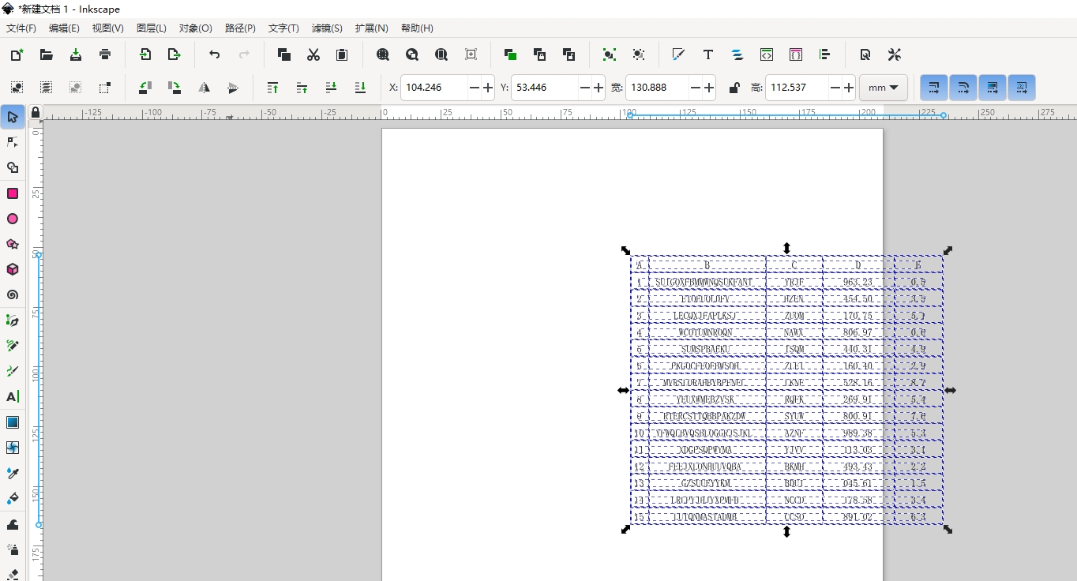Open the 扩展(N) menu
This screenshot has height=581, width=1077.
[x=371, y=28]
